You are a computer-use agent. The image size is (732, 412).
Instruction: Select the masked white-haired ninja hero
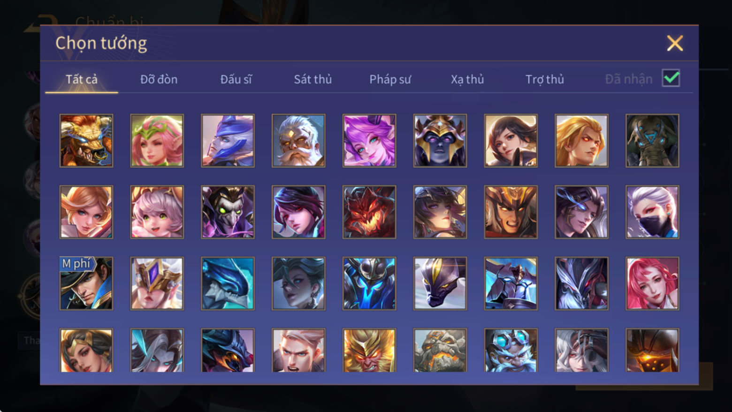point(652,212)
